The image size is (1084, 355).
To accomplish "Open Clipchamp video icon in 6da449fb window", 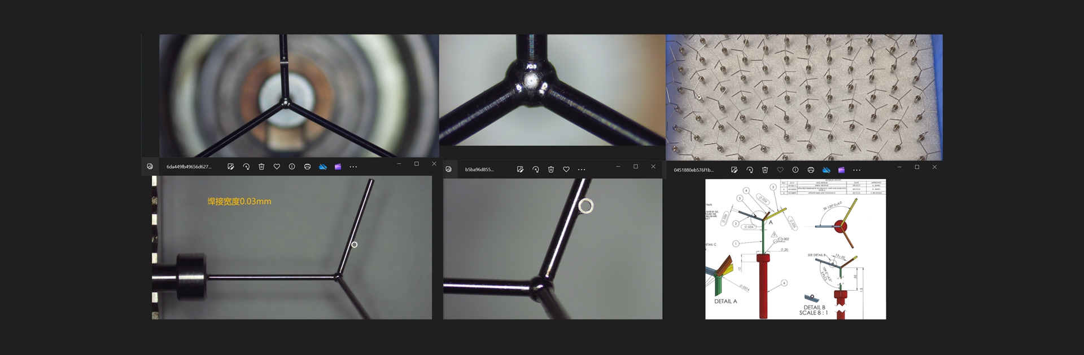I will tap(338, 167).
